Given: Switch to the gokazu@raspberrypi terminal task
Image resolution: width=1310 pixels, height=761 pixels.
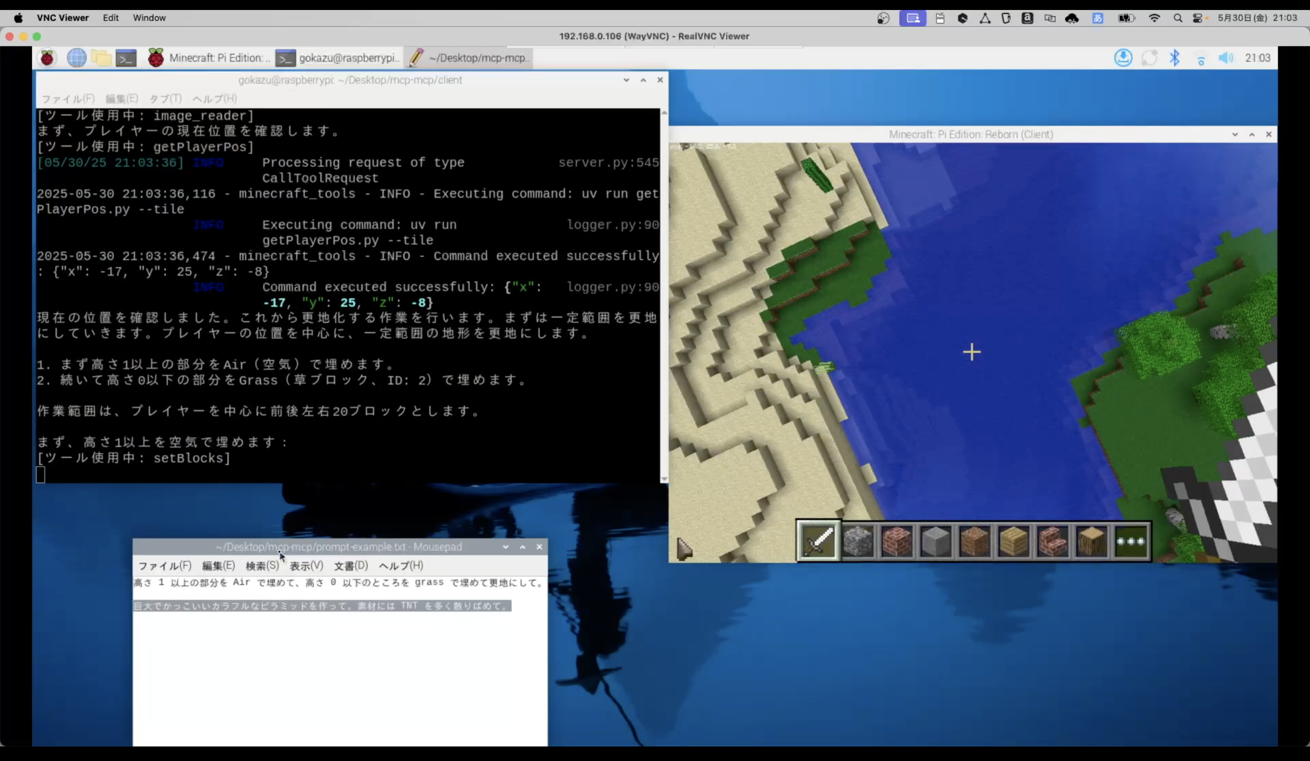Looking at the screenshot, I should [338, 58].
